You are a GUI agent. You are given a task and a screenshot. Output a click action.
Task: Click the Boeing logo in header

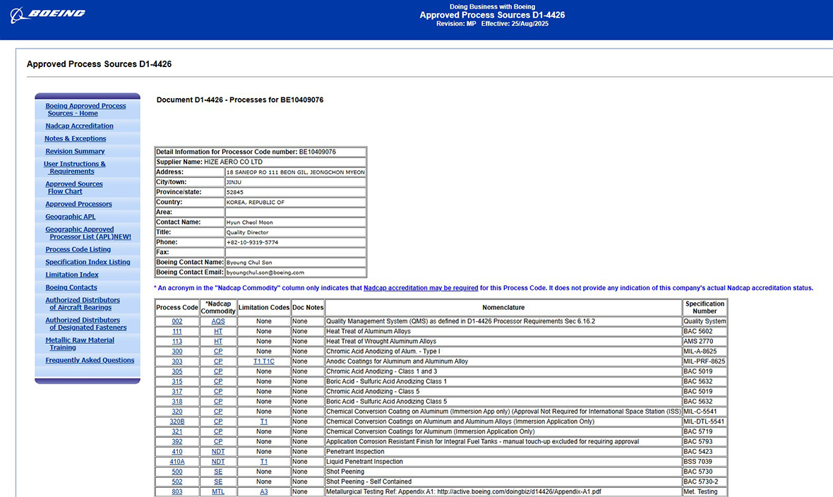pos(48,13)
